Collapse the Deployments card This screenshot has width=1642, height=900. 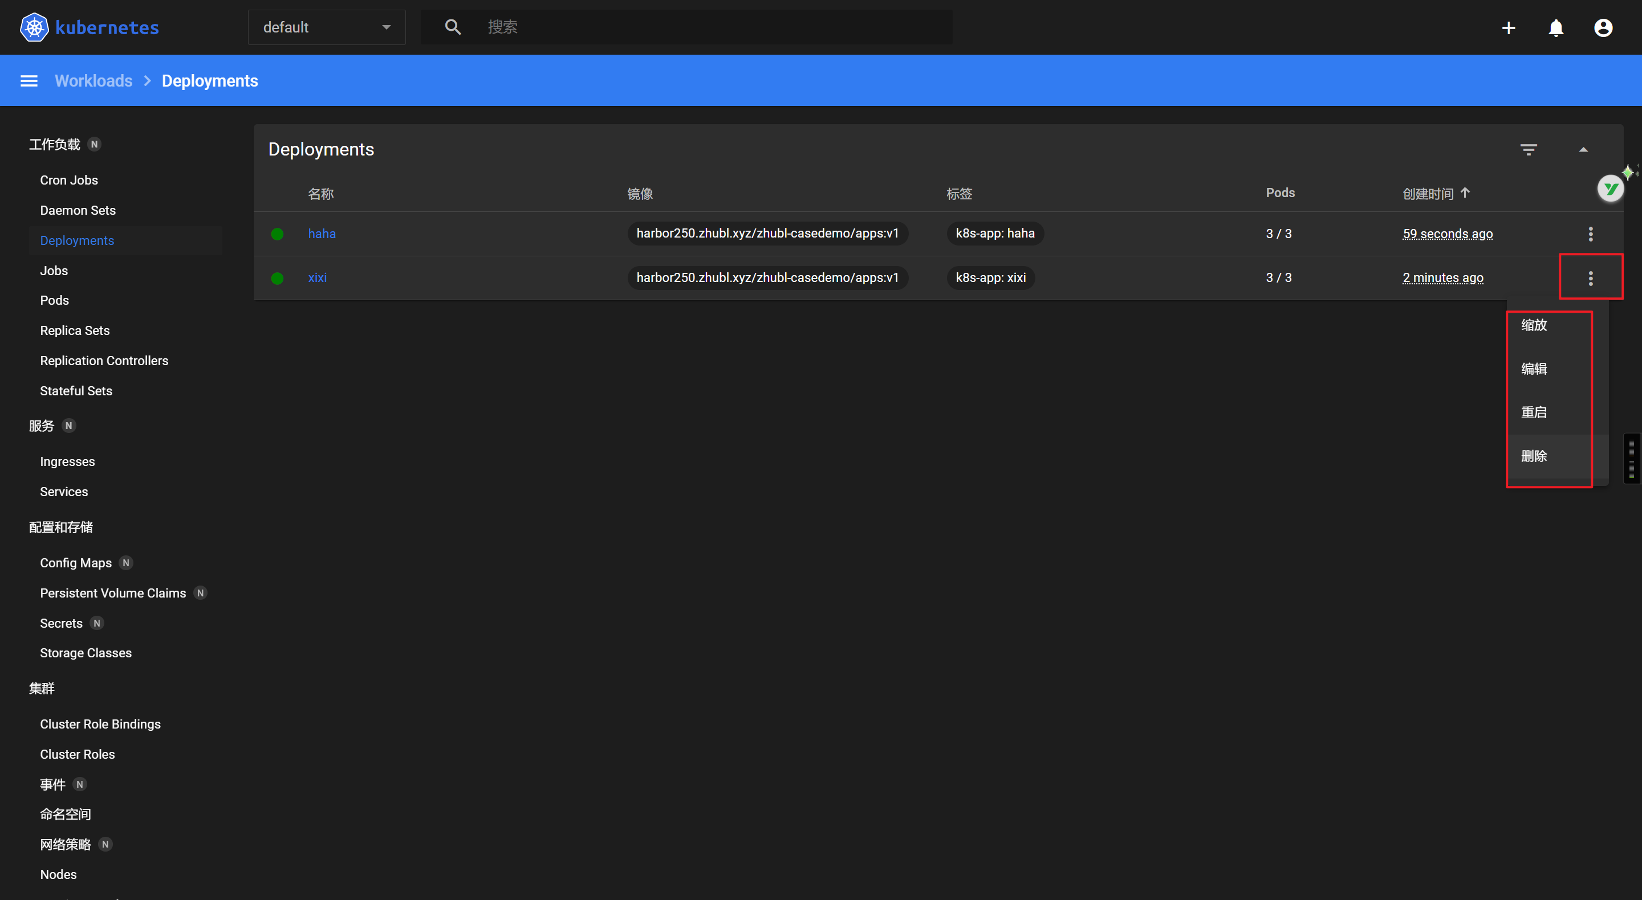[x=1583, y=150]
